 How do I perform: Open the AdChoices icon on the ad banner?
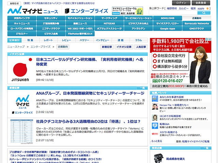[x=207, y=39]
